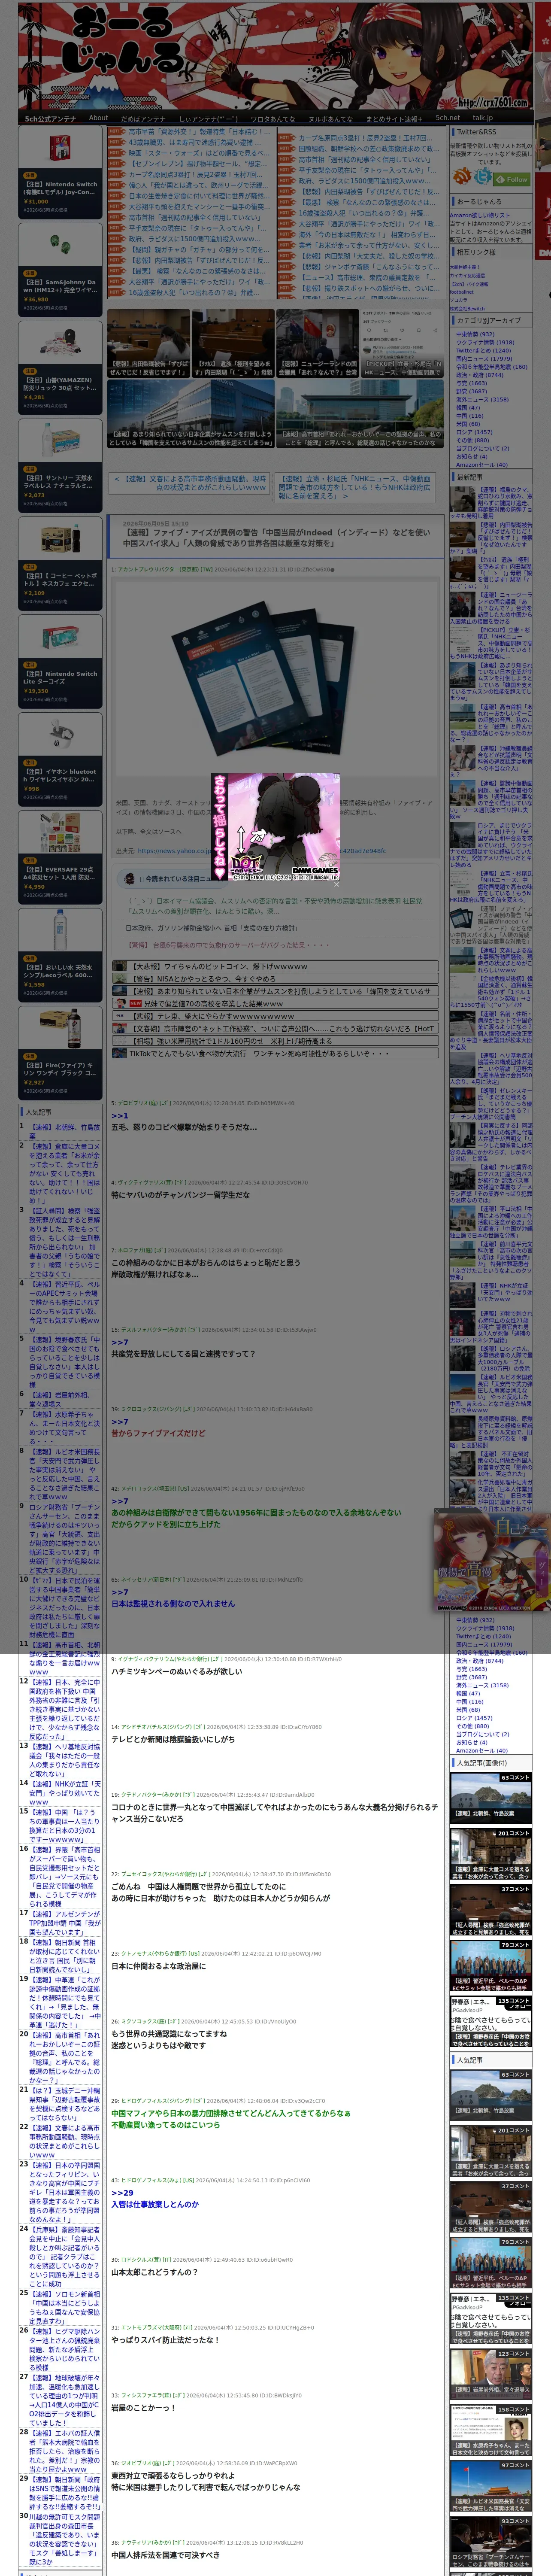This screenshot has width=551, height=2576.
Task: Click icon beside 【警告】NISA link
Action: tap(119, 979)
